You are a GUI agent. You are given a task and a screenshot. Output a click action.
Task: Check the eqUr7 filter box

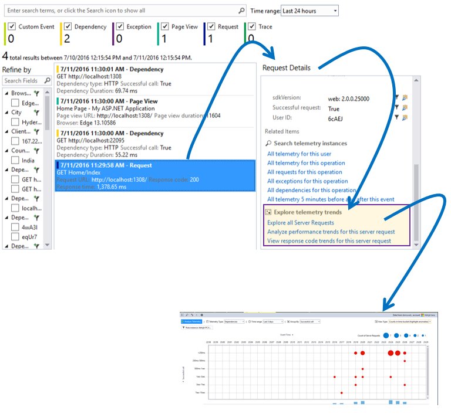click(15, 237)
